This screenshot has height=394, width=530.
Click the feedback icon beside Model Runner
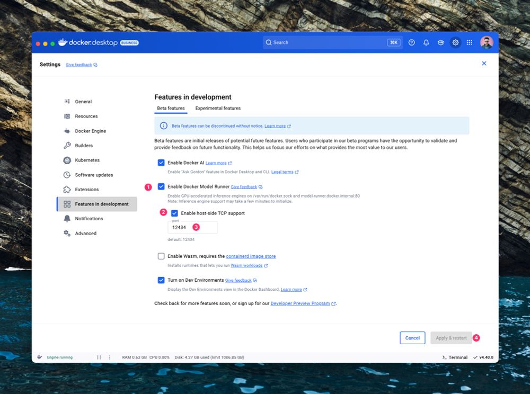[261, 187]
